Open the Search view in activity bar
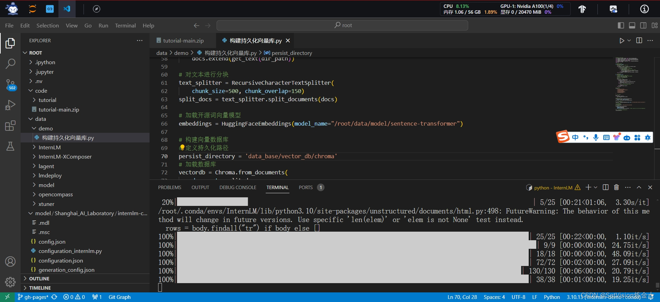660x302 pixels. coord(10,63)
